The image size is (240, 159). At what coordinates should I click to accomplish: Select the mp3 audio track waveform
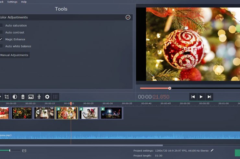tap(120, 135)
